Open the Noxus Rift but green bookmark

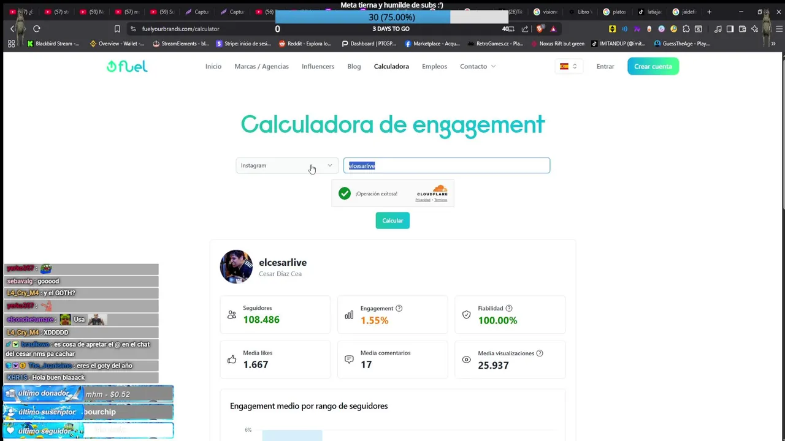tap(557, 43)
